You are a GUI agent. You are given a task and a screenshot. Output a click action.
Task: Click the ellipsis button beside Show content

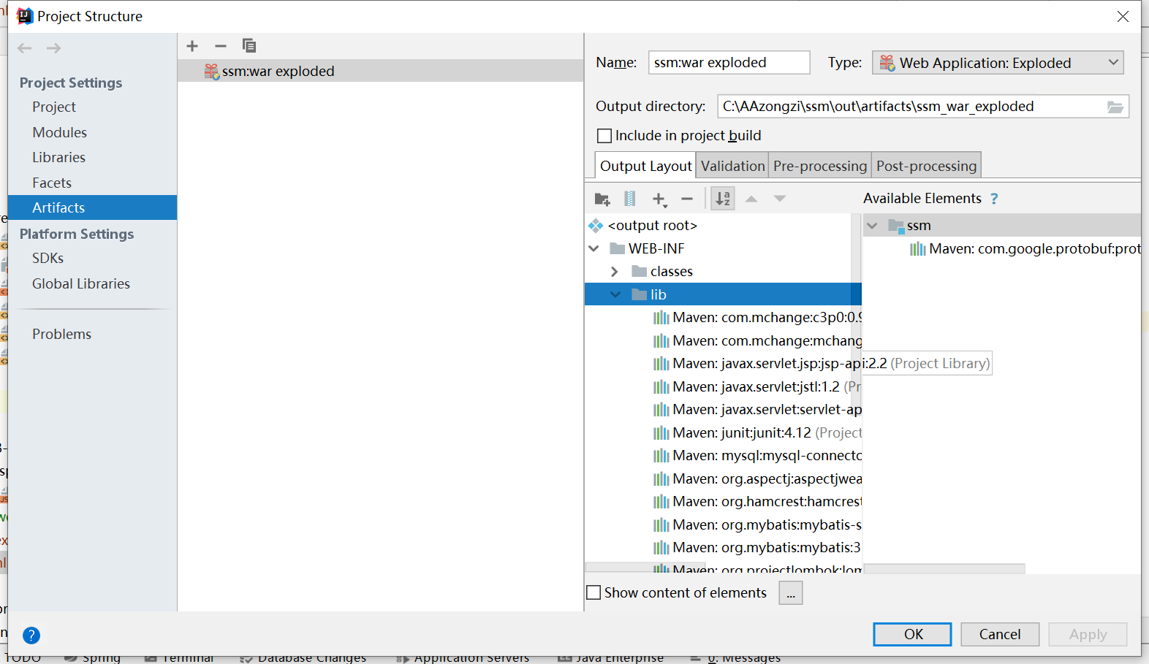(x=791, y=593)
